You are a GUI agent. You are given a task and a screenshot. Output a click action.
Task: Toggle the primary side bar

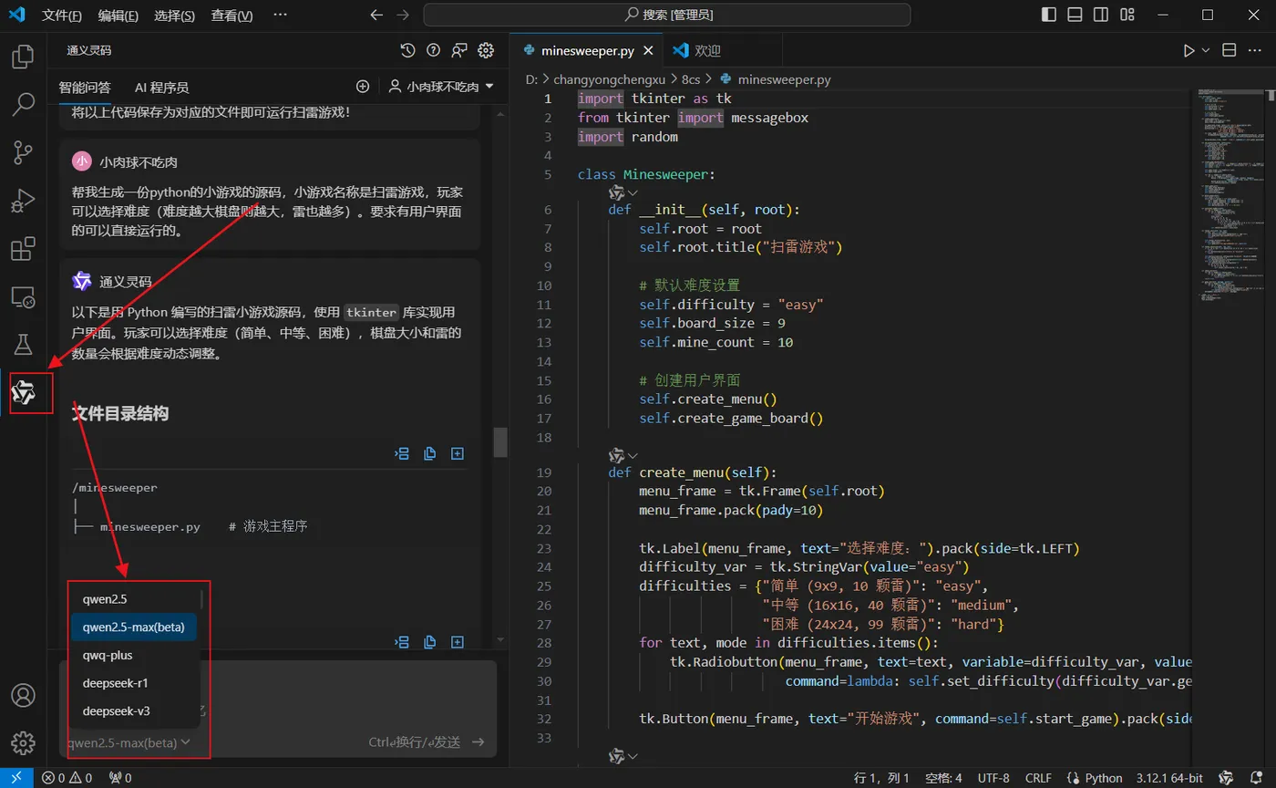click(x=1049, y=15)
